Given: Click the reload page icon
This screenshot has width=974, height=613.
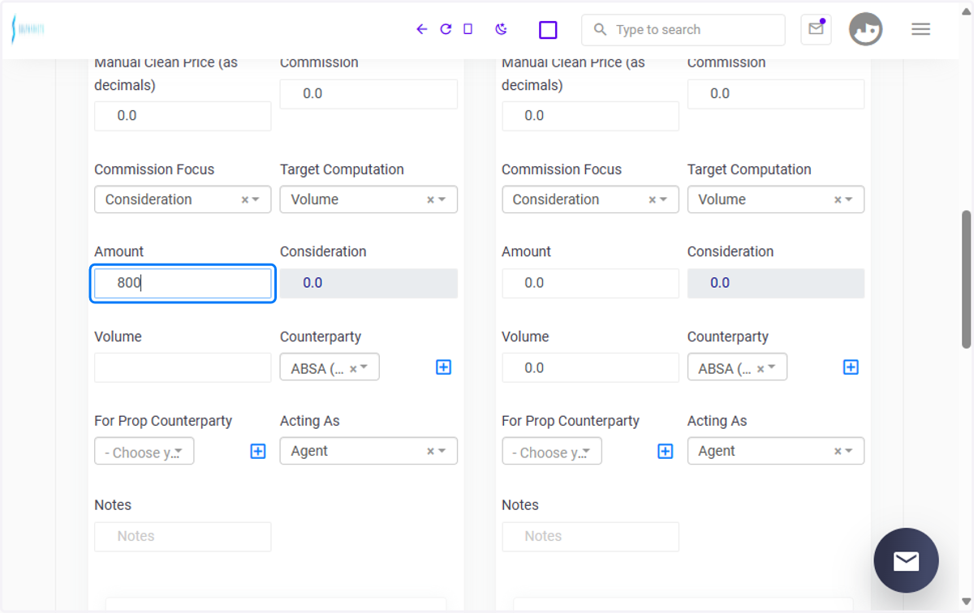Looking at the screenshot, I should [446, 29].
